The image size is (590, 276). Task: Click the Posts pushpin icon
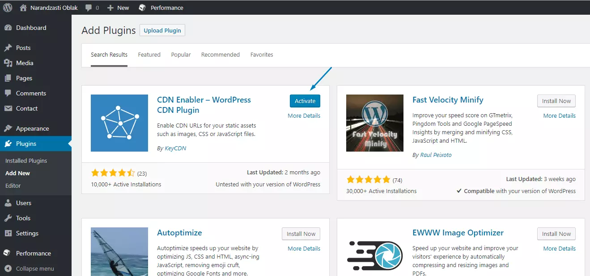[x=8, y=48]
